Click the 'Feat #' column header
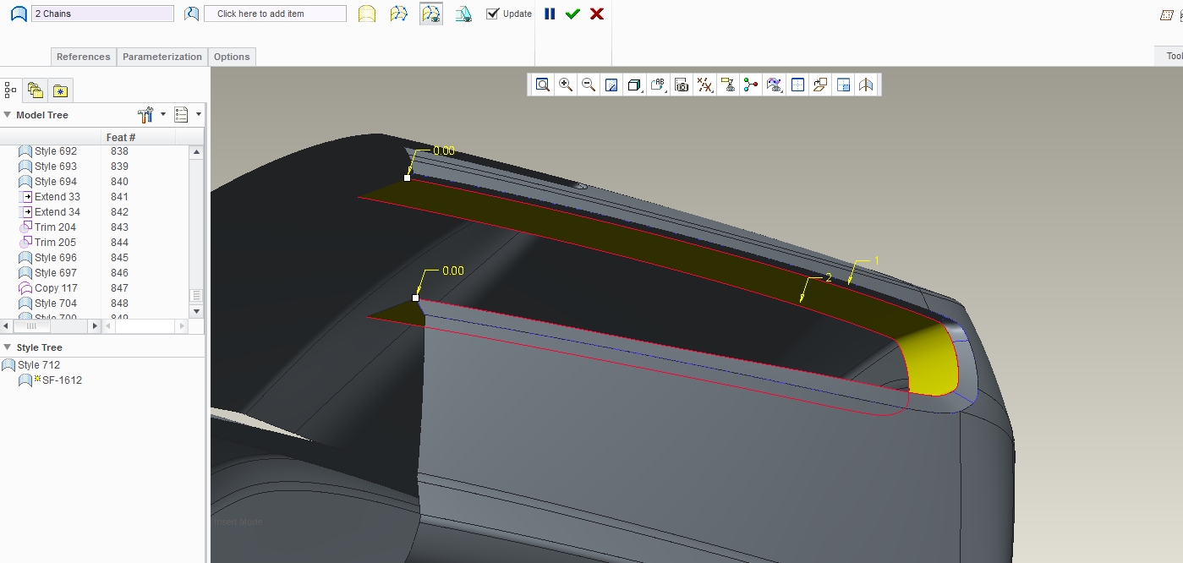Screen dimensions: 1183x563 pyautogui.click(x=121, y=137)
